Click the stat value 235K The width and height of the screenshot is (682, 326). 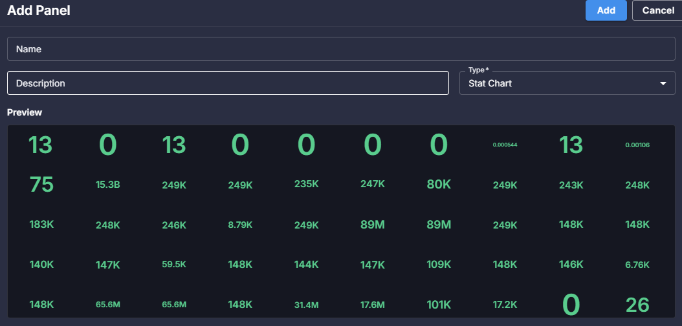pyautogui.click(x=306, y=184)
